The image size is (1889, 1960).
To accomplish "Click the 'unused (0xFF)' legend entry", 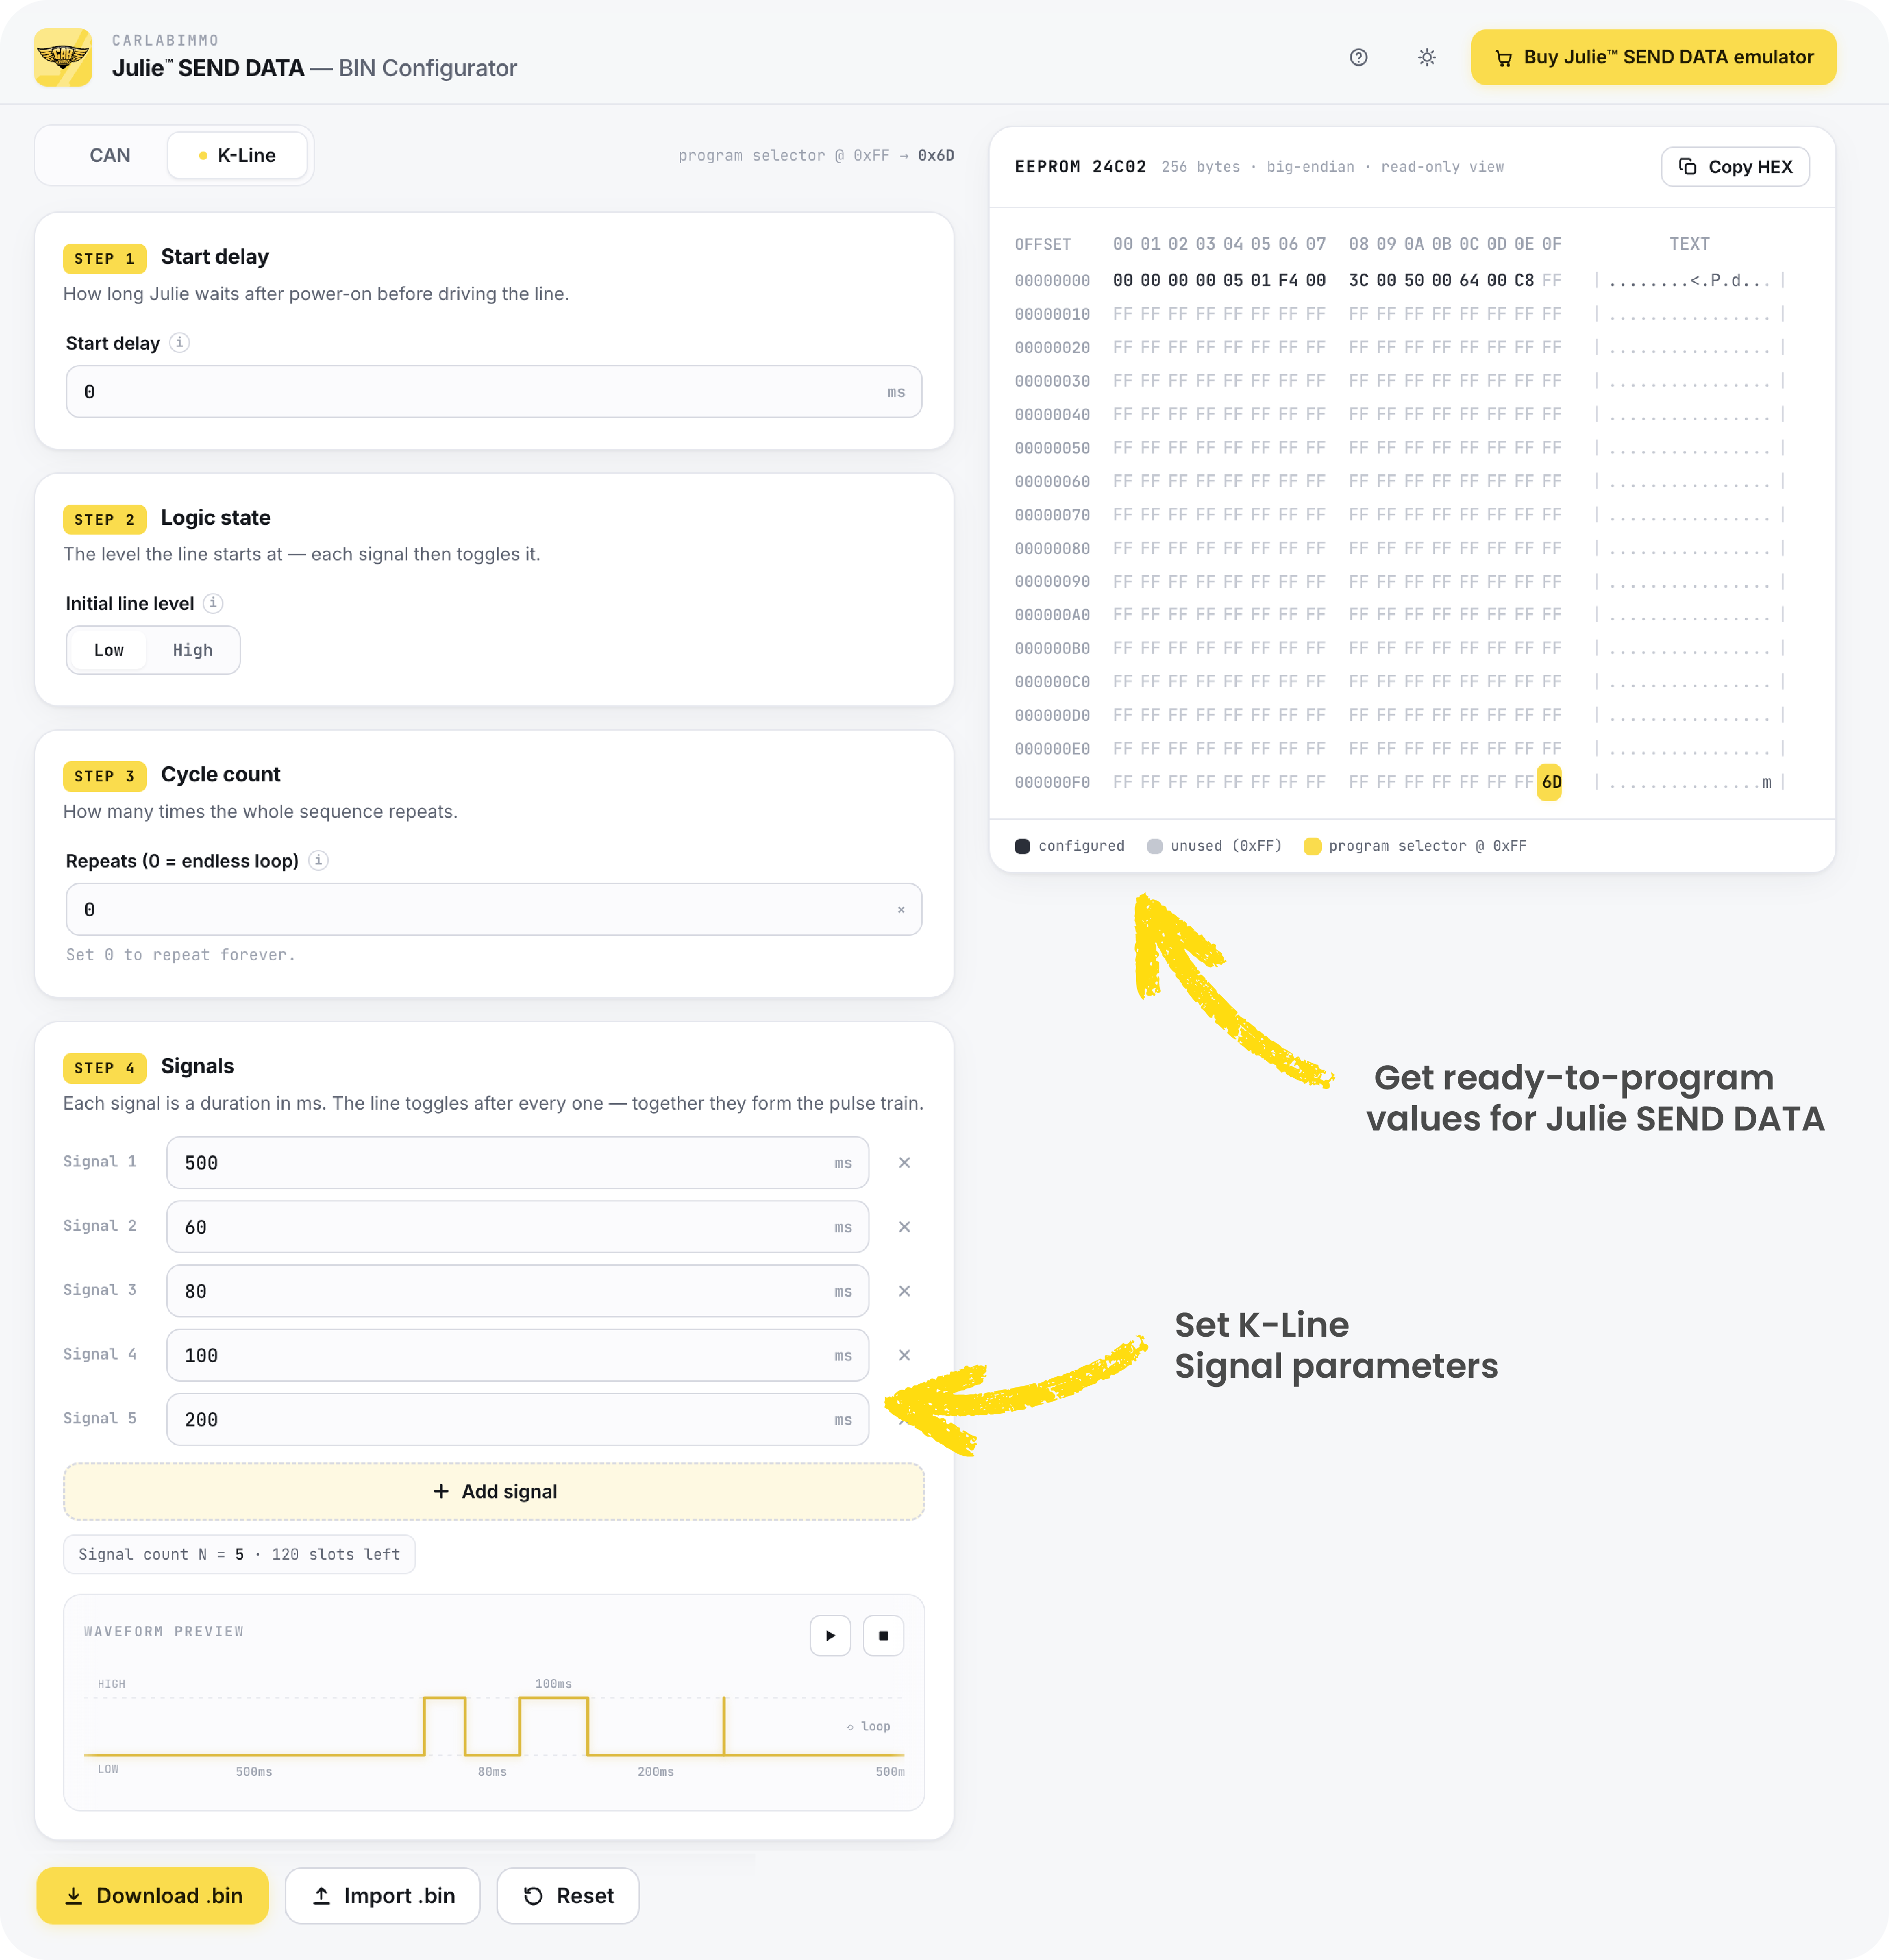I will click(1214, 846).
